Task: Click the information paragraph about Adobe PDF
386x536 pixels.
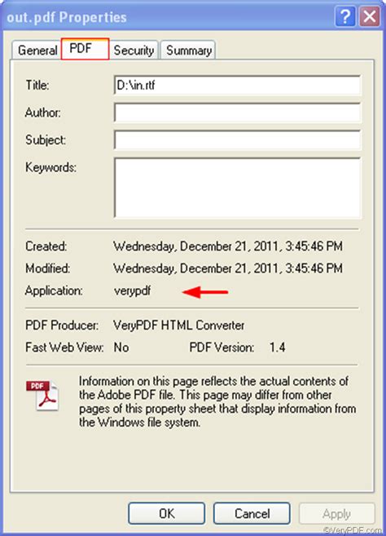Action: tap(217, 401)
